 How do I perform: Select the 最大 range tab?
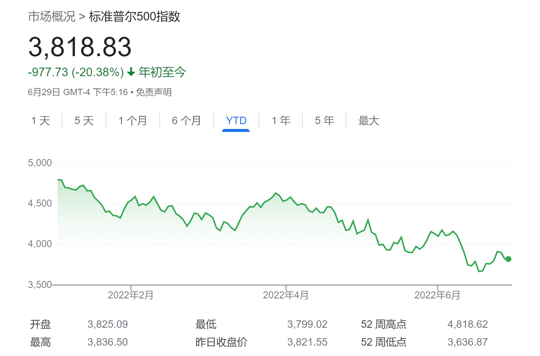[x=369, y=121]
